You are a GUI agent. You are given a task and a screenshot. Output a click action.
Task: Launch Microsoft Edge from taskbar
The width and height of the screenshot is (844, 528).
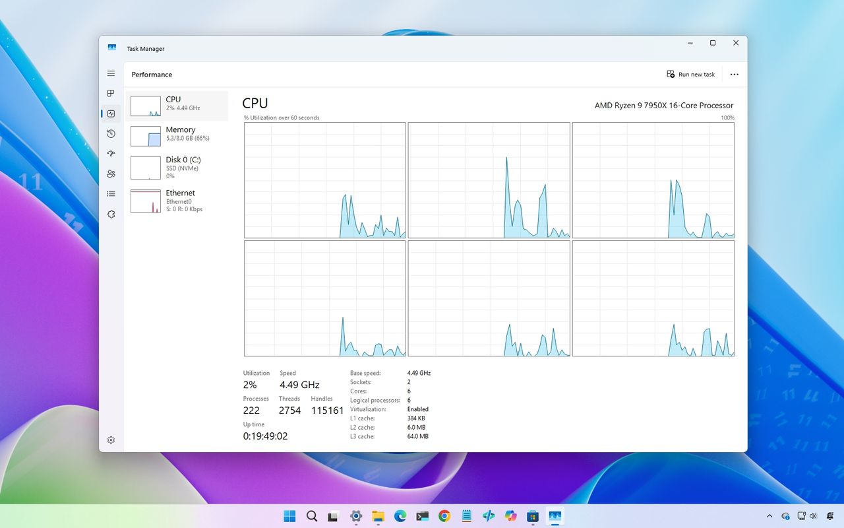pyautogui.click(x=400, y=516)
